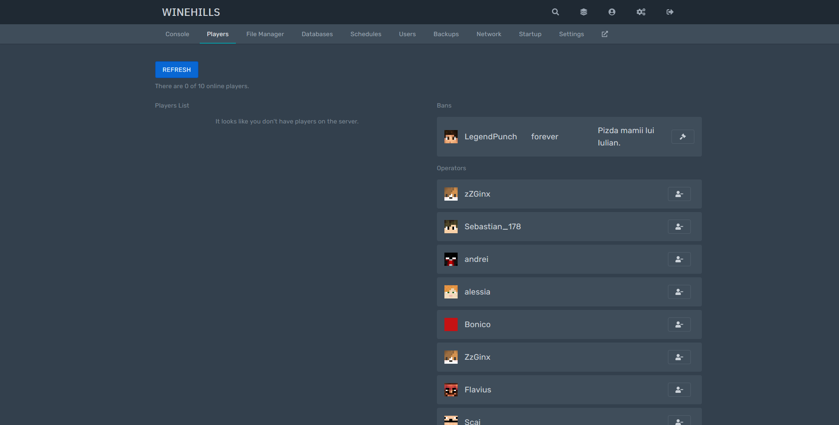Click the sign out icon
The height and width of the screenshot is (425, 839).
pos(670,12)
